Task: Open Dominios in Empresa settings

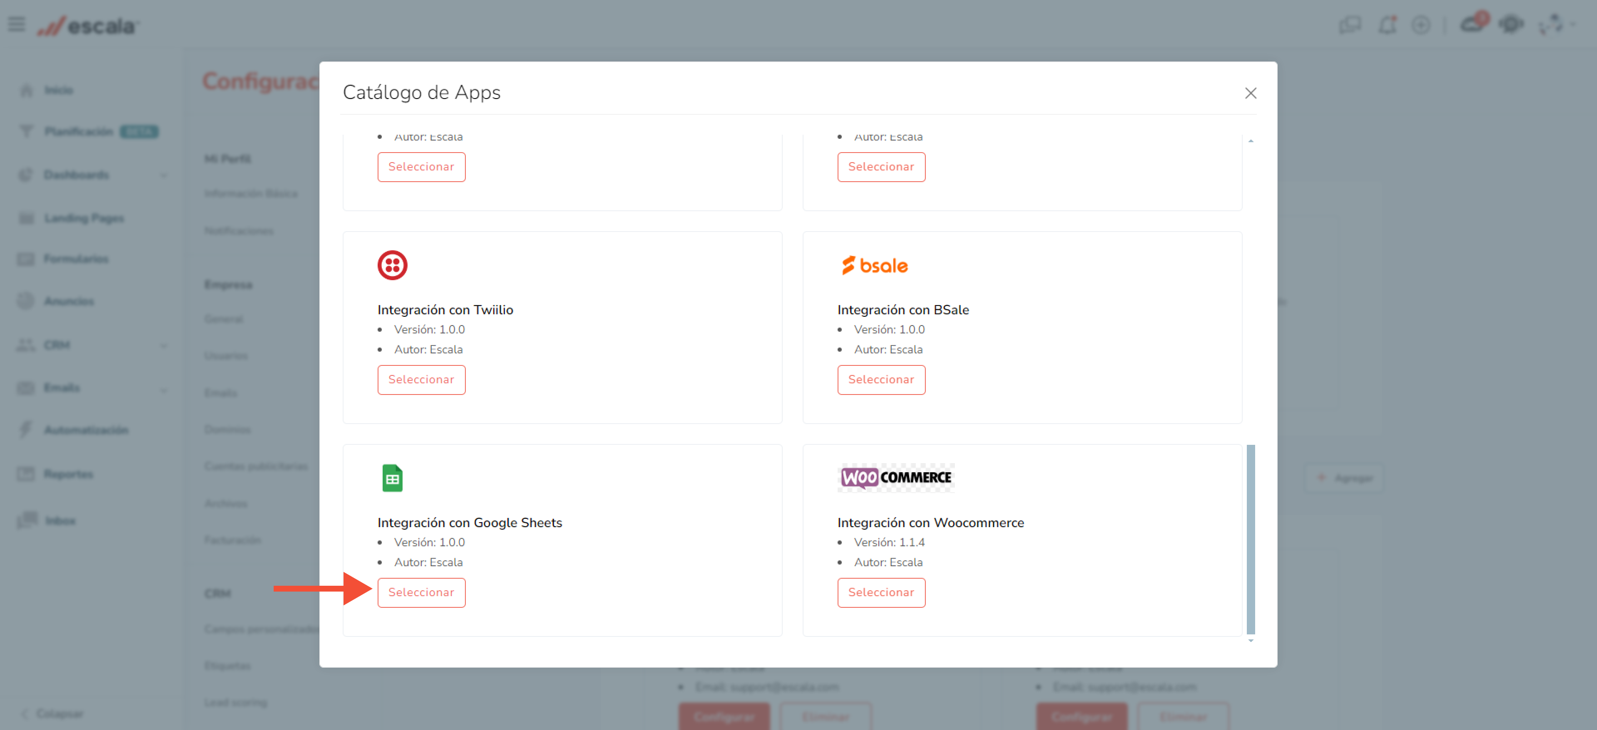Action: 227,429
